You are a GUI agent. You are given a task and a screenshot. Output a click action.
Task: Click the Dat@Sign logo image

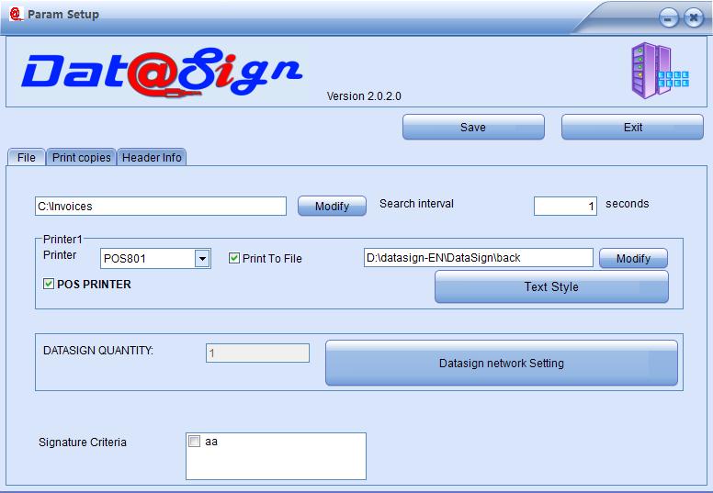click(162, 73)
